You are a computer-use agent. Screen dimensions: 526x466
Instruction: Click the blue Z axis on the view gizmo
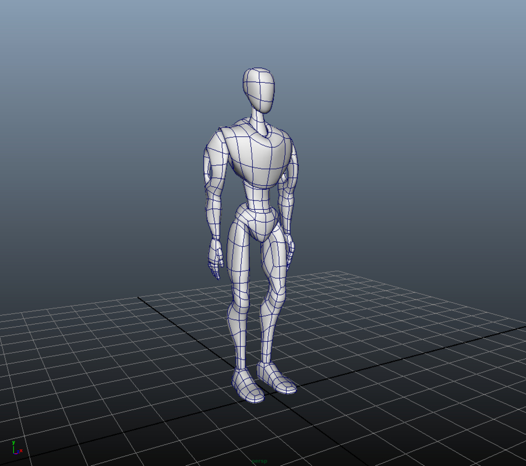[18, 451]
